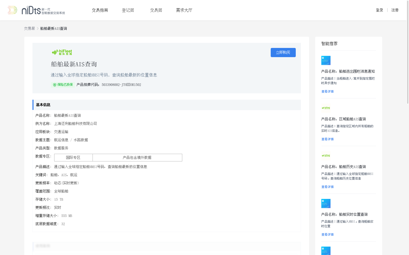Viewport: 409px width, 255px height.
Task: Open the 登记层 menu
Action: [x=128, y=10]
